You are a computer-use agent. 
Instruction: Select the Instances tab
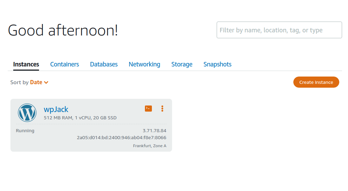(26, 64)
